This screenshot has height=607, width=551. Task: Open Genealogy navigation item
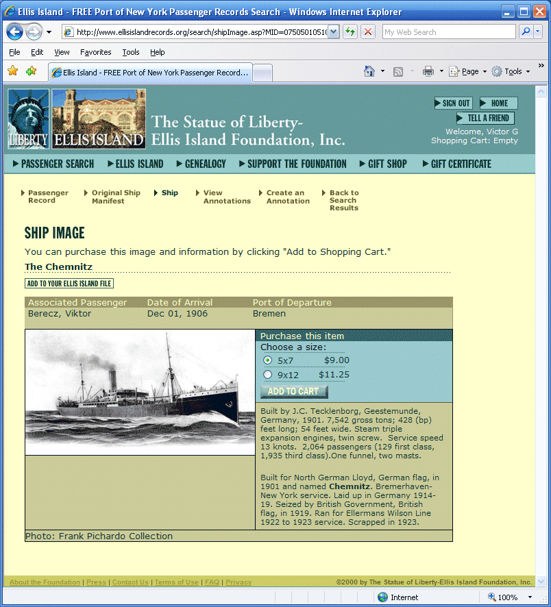[201, 164]
